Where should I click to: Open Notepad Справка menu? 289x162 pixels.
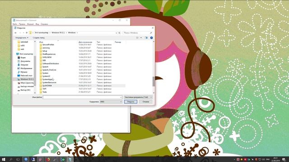(x=44, y=24)
